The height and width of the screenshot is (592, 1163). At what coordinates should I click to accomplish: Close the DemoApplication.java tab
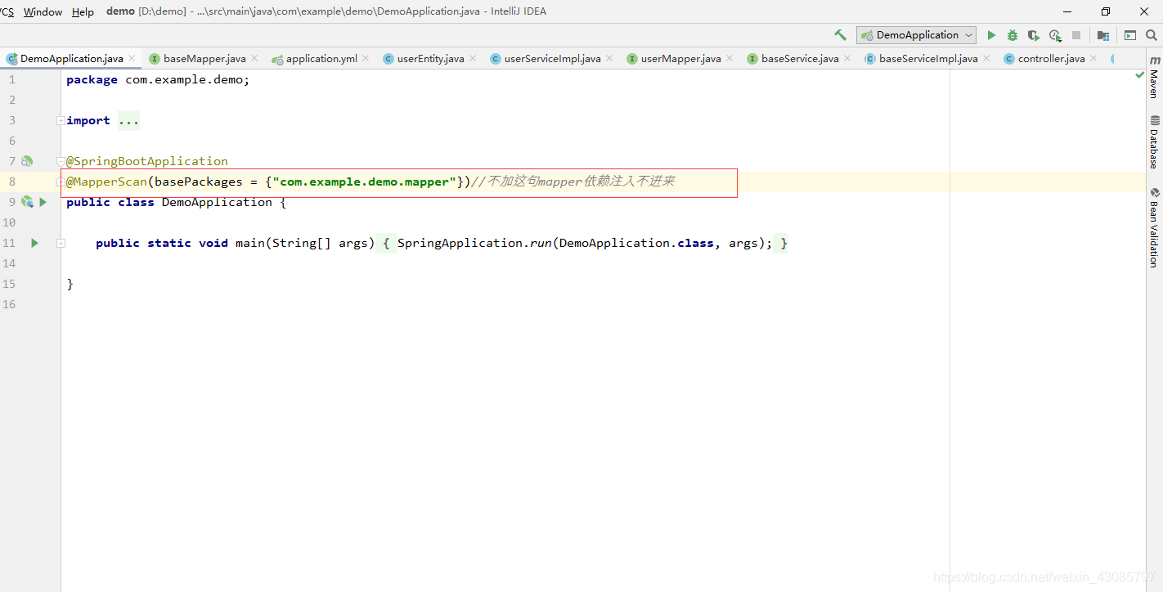[x=132, y=59]
